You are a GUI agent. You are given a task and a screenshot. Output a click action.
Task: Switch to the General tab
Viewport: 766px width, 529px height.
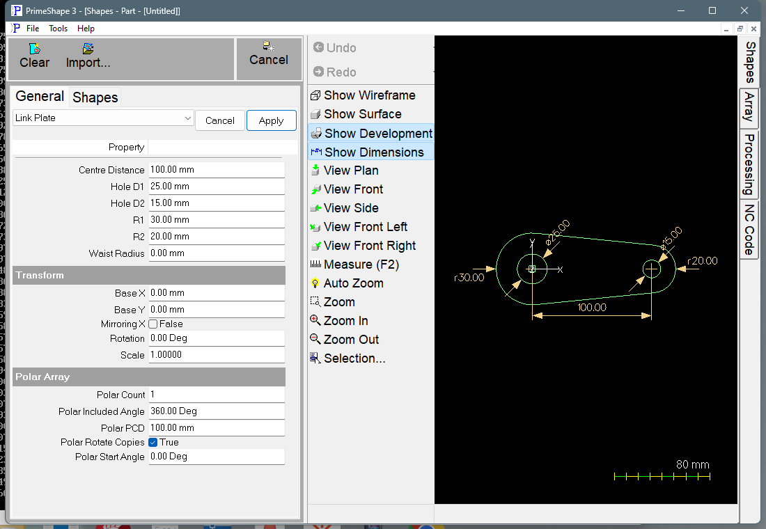[40, 96]
